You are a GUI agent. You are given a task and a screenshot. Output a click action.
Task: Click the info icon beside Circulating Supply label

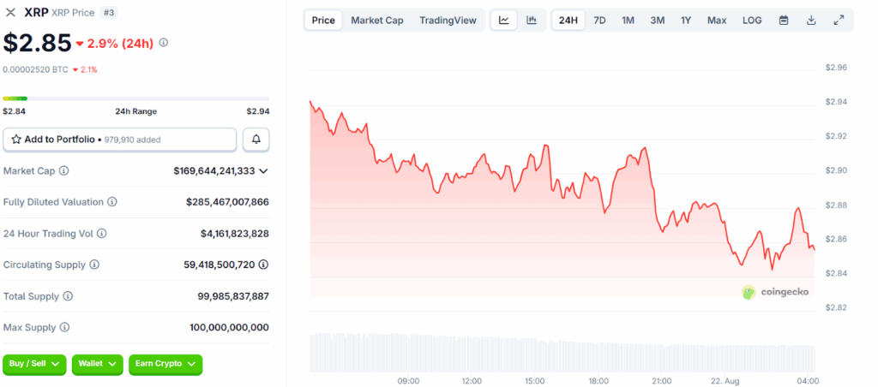coord(94,265)
